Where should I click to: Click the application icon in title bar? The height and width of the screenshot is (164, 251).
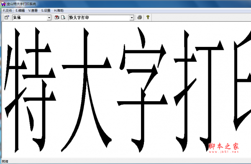click(x=3, y=4)
